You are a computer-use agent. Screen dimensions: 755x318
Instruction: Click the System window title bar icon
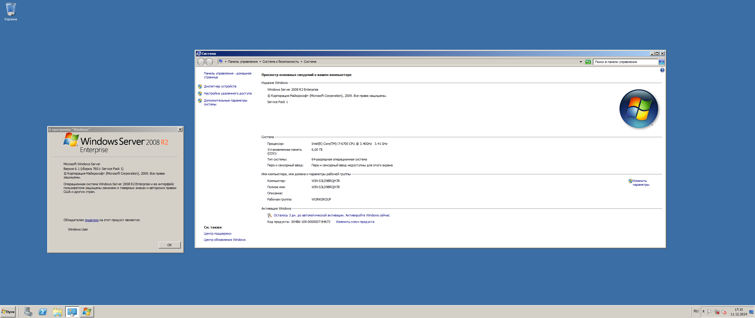[x=199, y=54]
